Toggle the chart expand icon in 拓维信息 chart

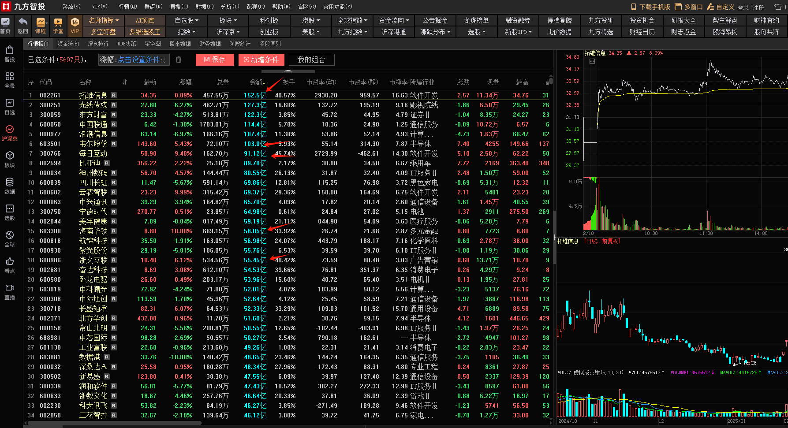click(592, 61)
